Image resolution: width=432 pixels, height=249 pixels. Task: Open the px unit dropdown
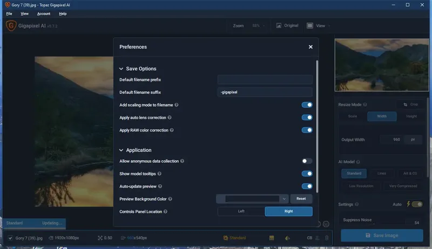413,140
